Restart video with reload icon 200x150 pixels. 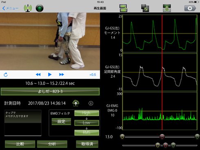click(x=6, y=74)
